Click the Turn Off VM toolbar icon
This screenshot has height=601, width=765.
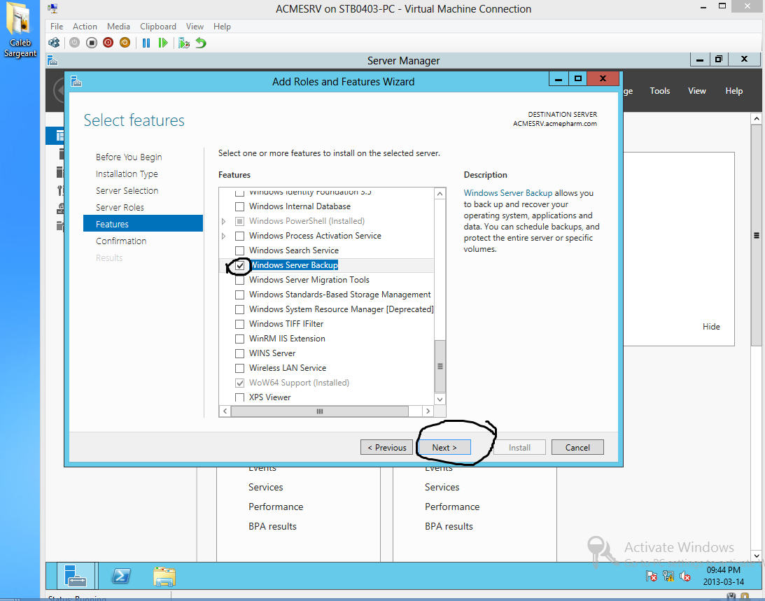[x=91, y=43]
